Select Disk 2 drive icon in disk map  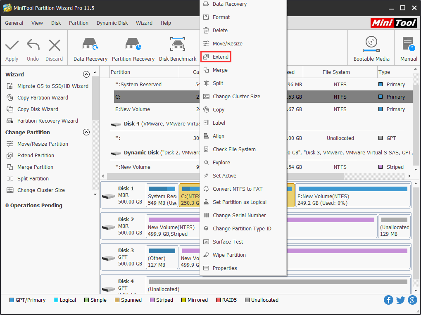pos(109,227)
